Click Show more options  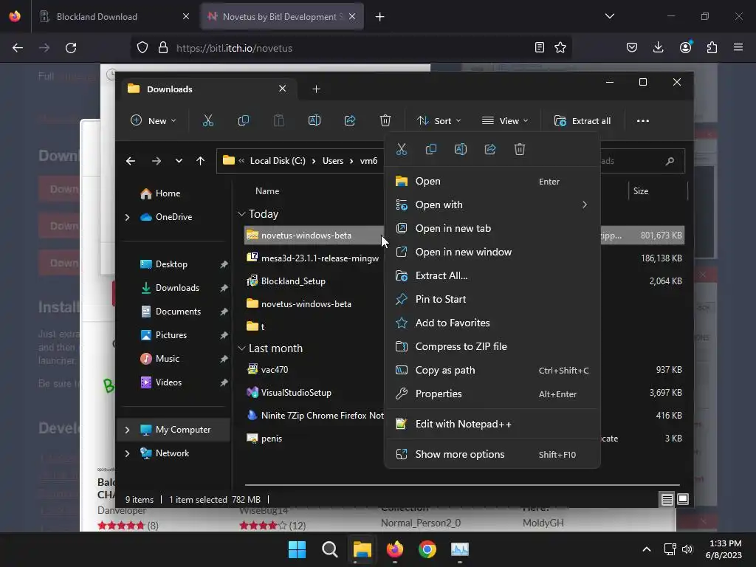click(492, 454)
